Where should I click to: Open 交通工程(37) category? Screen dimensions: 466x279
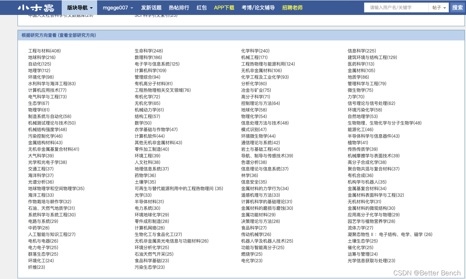(x=41, y=169)
